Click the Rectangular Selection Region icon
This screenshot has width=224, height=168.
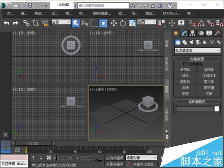94,23
